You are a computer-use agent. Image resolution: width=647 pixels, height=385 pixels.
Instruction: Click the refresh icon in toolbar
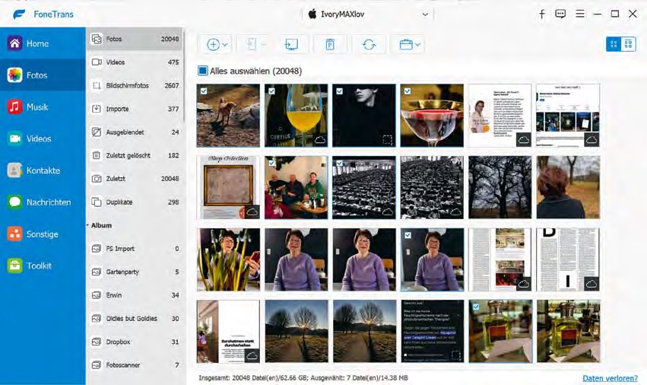click(369, 45)
